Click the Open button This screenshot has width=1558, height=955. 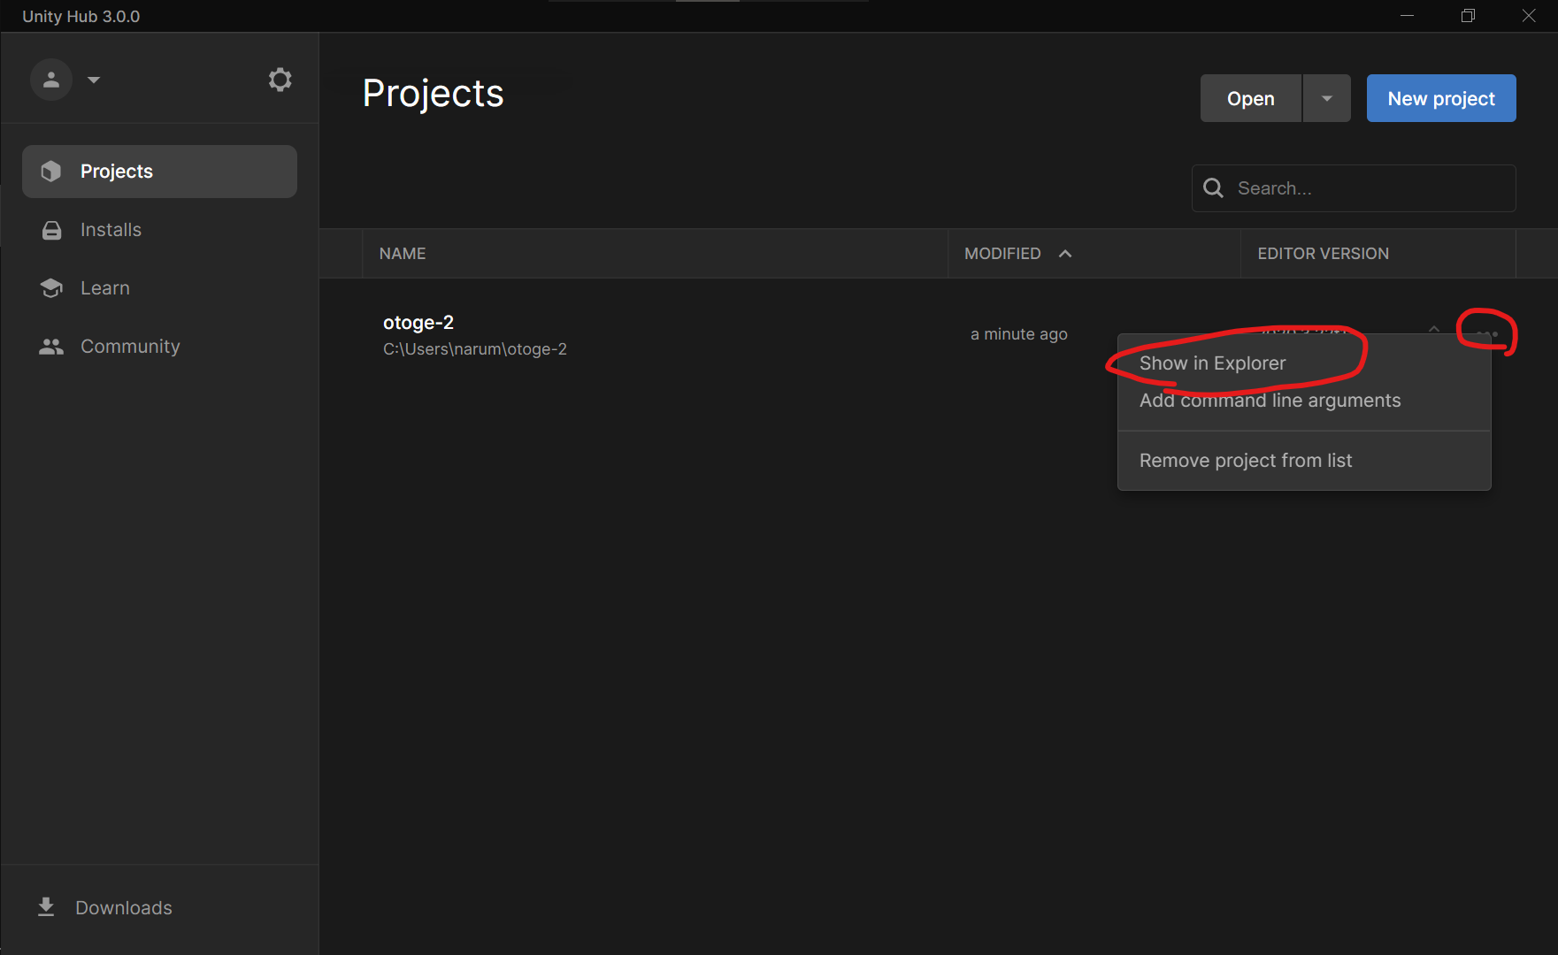click(1250, 98)
